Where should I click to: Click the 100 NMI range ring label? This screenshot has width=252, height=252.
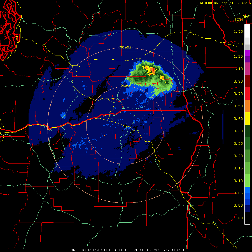coord(125,47)
